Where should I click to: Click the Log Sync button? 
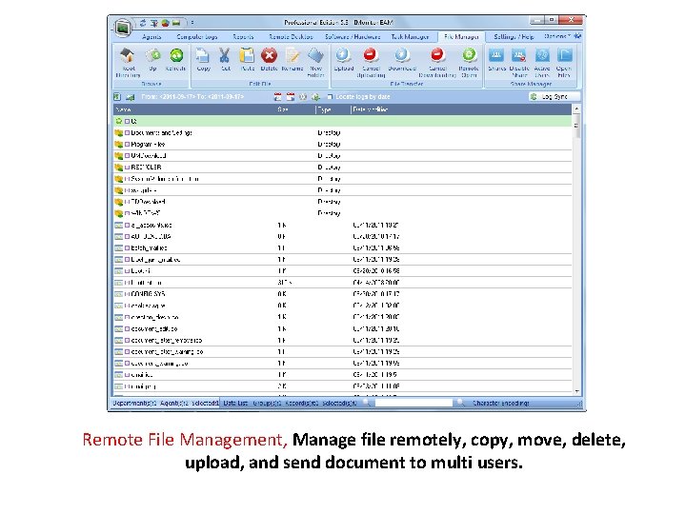(x=554, y=96)
